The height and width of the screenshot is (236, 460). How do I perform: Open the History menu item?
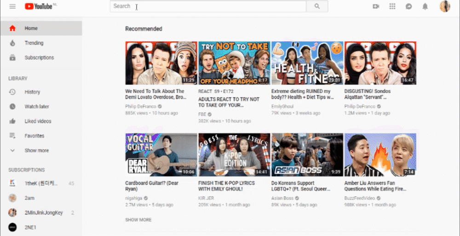click(41, 92)
